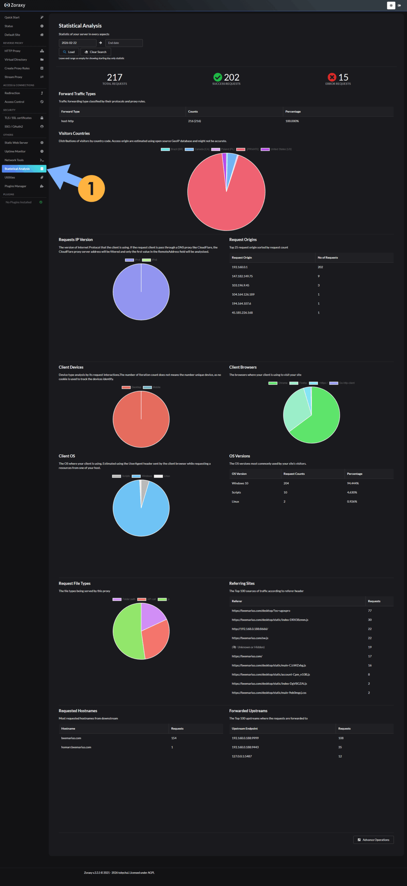This screenshot has width=407, height=886.
Task: Click the start date field showing 2026-02-22
Action: [x=77, y=43]
